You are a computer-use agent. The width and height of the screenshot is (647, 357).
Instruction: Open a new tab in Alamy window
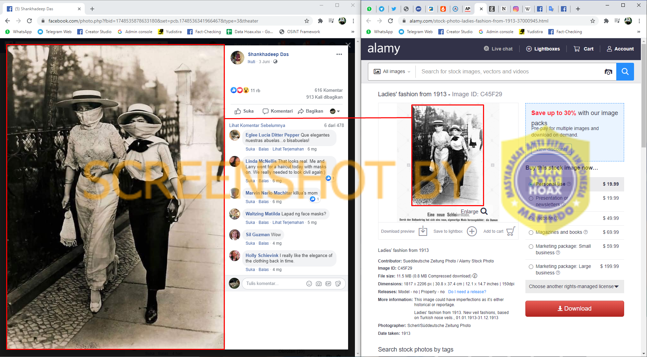coord(578,9)
